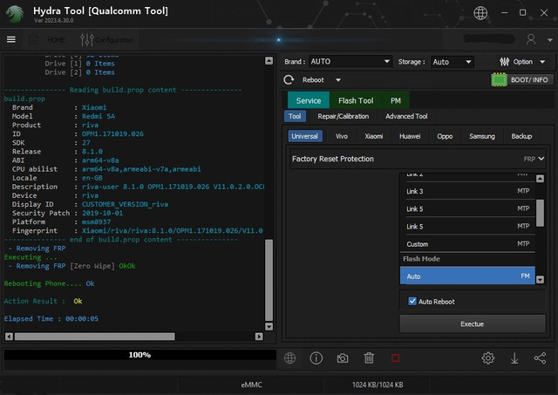Select the Xiaomi brand tab

(x=374, y=136)
